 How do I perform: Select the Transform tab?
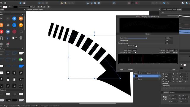click(166, 92)
